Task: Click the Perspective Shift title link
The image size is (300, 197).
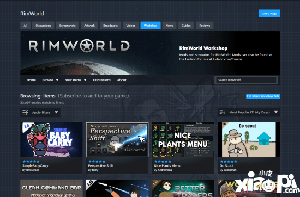Action: 101,165
